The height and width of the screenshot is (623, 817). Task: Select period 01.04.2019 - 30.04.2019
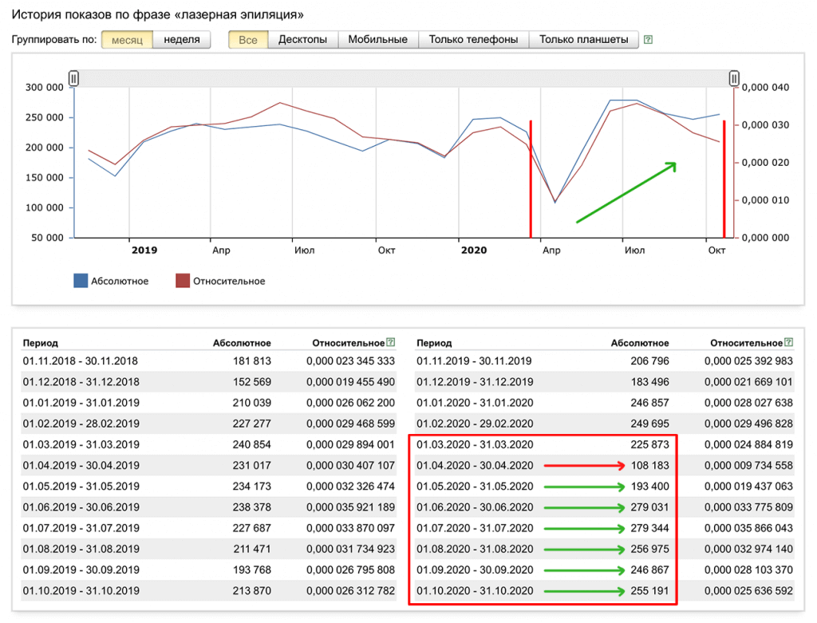(x=81, y=465)
